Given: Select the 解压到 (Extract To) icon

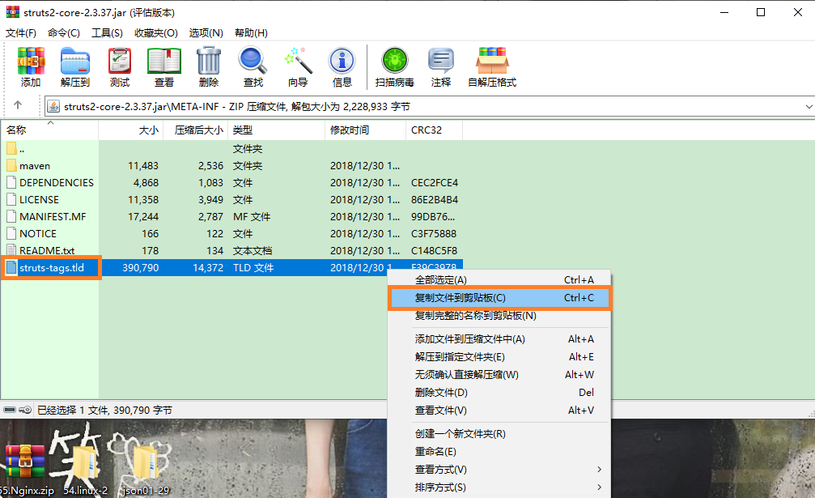Looking at the screenshot, I should pyautogui.click(x=74, y=66).
